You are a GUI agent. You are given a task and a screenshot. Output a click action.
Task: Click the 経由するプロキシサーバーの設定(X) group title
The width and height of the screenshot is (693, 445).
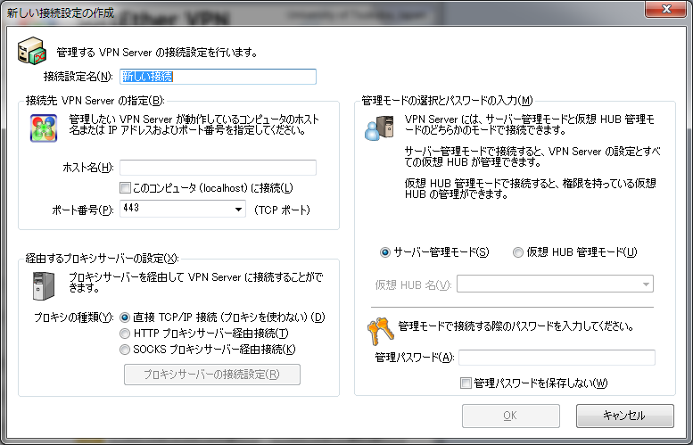pos(102,259)
